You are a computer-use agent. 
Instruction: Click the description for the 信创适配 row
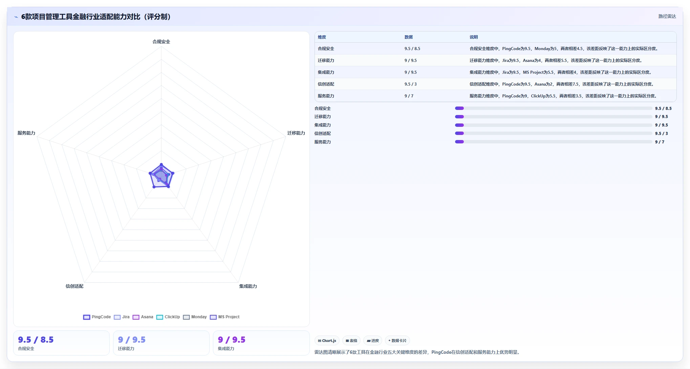pos(562,84)
